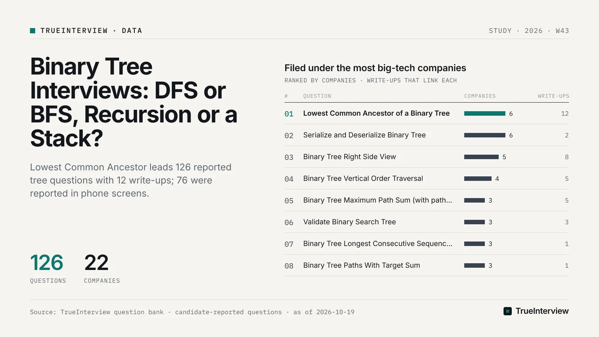Viewport: 599px width, 337px height.
Task: Open "Lowest Common Ancestor of a Binary Tree" row title
Action: 376,113
